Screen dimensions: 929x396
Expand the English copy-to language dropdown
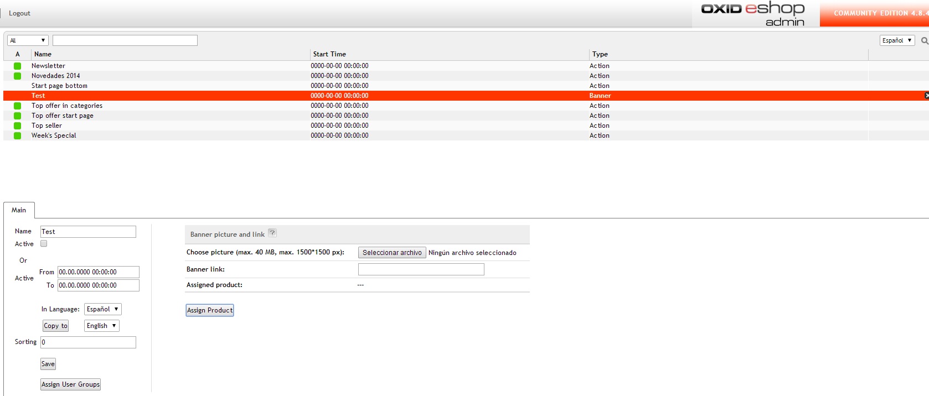point(101,326)
